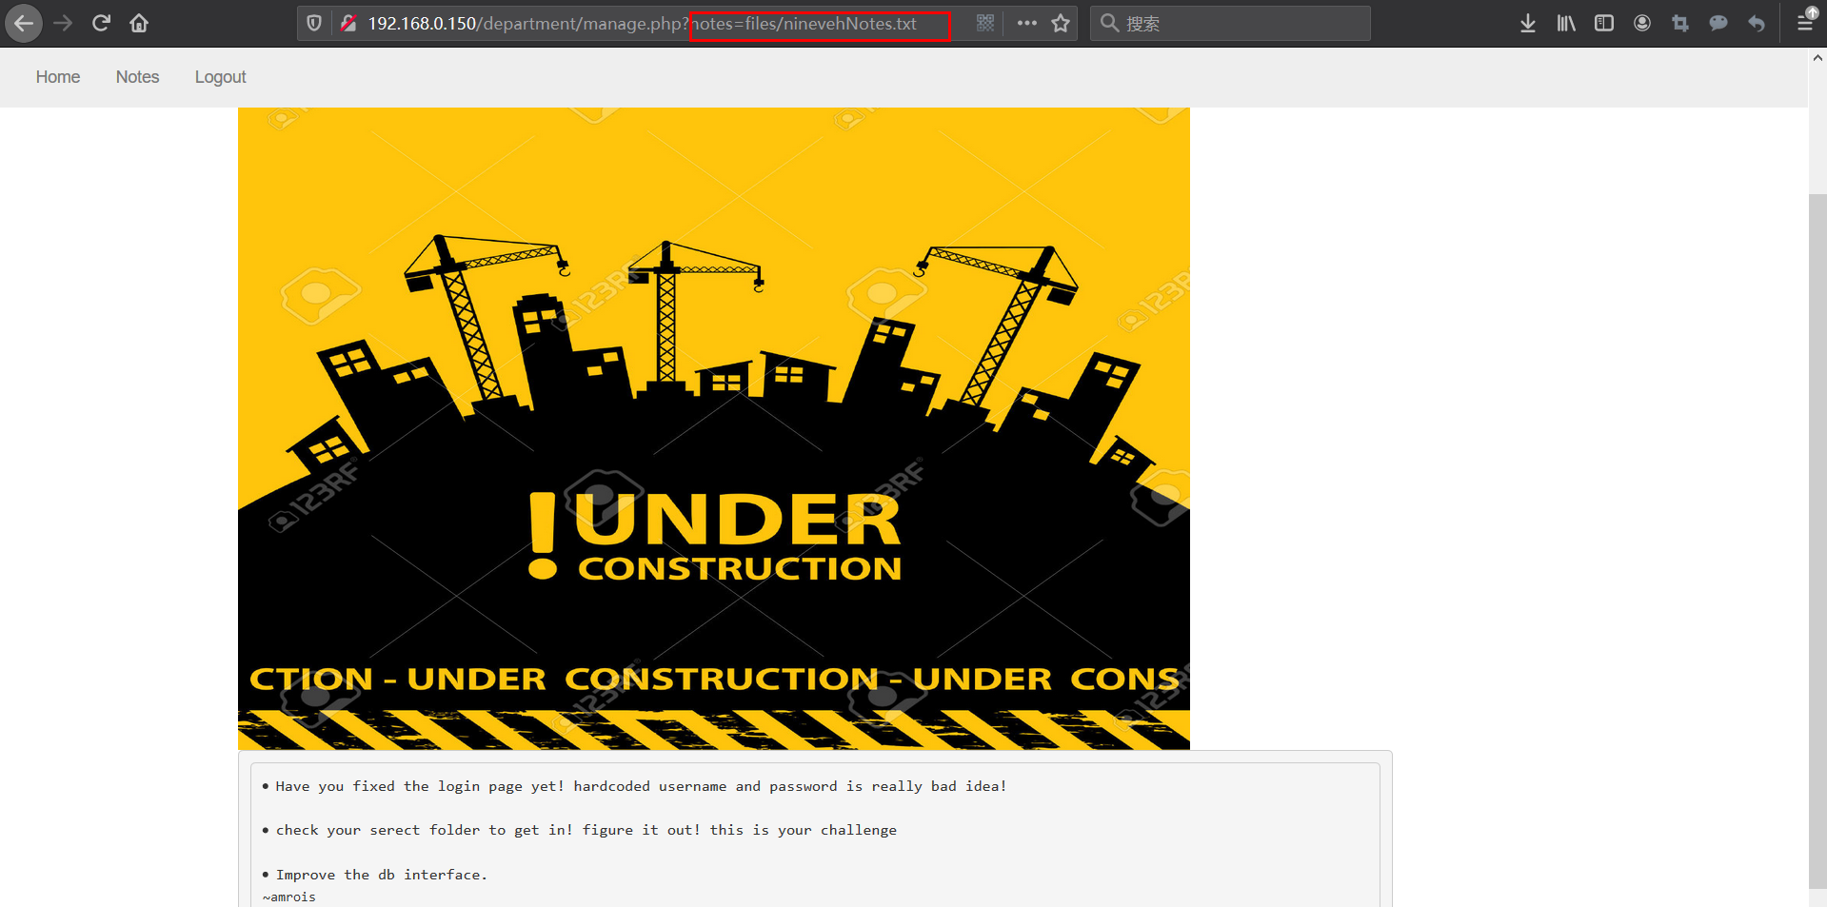Click the QR code icon in address bar
The width and height of the screenshot is (1827, 907).
[x=985, y=23]
